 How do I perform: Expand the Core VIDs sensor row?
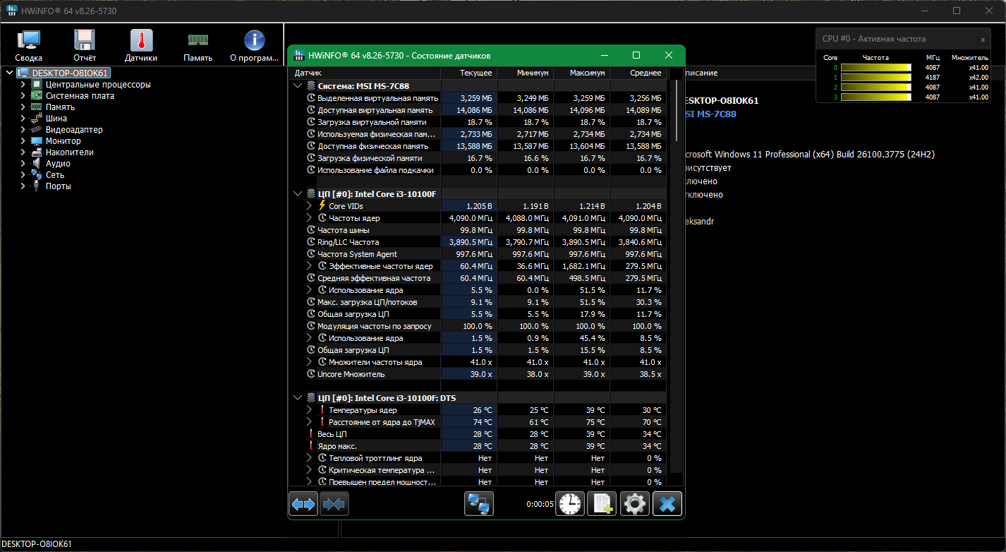[x=309, y=205]
